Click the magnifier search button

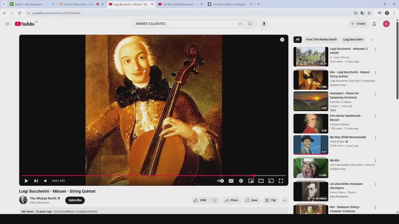[250, 24]
